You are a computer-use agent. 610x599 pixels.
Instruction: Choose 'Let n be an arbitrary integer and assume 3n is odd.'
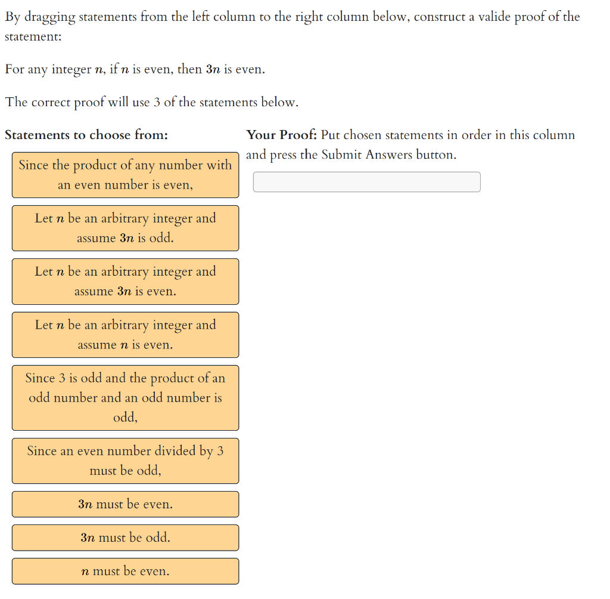click(x=125, y=228)
